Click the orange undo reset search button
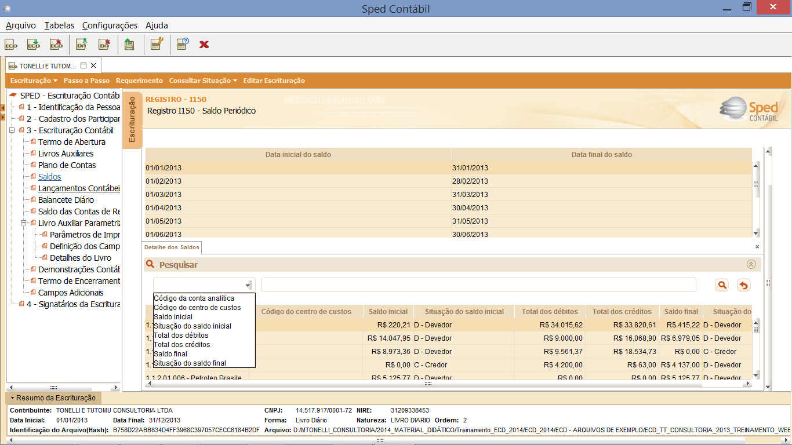Viewport: 792px width, 445px height. coord(743,285)
